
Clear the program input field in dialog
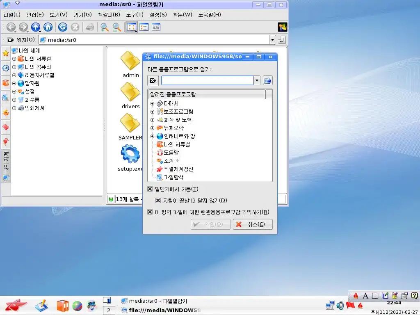point(153,80)
